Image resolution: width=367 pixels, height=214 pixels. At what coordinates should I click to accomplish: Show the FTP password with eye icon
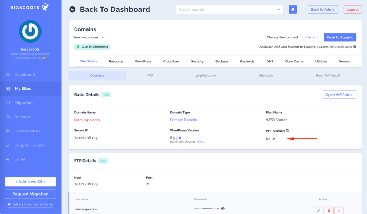pos(223,208)
